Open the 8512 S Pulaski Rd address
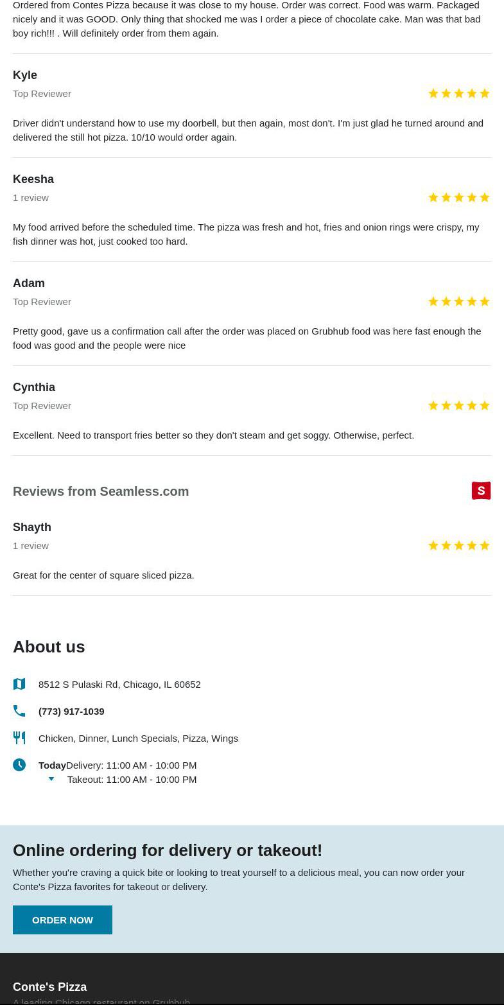 tap(119, 684)
